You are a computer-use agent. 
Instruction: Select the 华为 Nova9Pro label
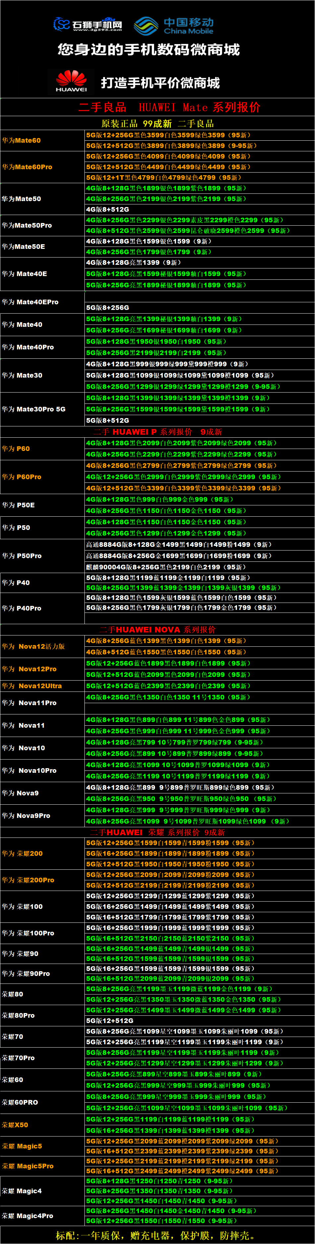[x=26, y=816]
